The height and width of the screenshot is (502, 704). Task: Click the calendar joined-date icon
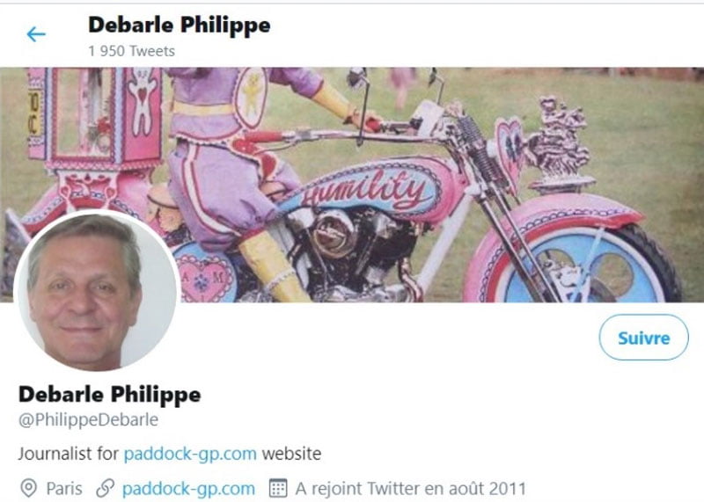(278, 488)
